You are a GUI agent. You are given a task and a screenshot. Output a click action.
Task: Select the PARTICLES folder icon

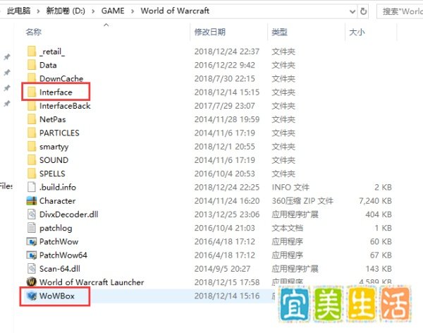pyautogui.click(x=32, y=133)
